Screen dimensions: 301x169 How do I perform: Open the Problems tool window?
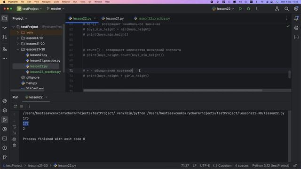click(x=5, y=148)
